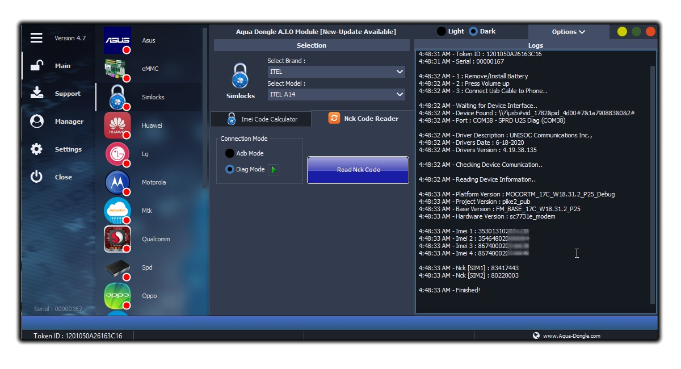
Task: Click the Nck [SIM1] log line
Action: pyautogui.click(x=469, y=268)
